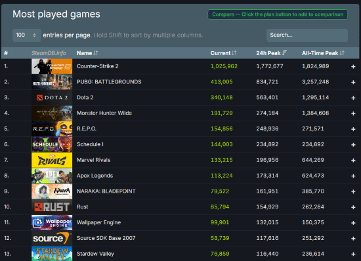Sort by the # rank column header
The height and width of the screenshot is (261, 361).
click(x=6, y=53)
